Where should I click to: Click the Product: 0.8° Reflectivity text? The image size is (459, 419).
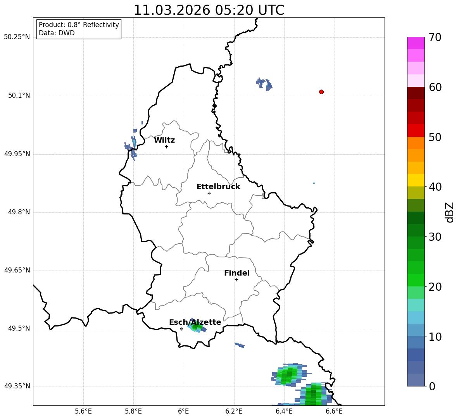pos(79,25)
